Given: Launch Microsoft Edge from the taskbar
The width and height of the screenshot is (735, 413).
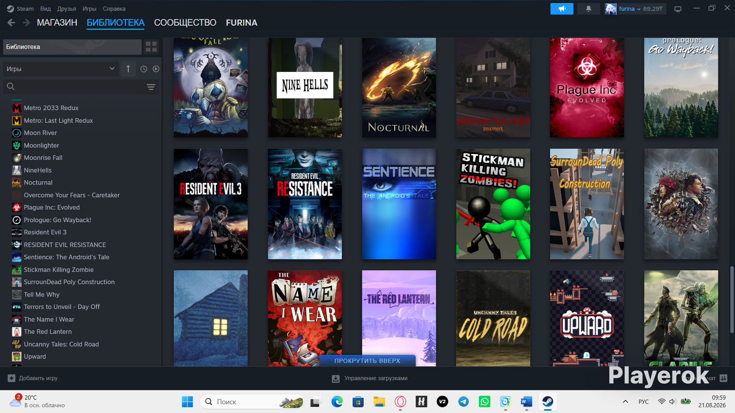Looking at the screenshot, I should (337, 402).
